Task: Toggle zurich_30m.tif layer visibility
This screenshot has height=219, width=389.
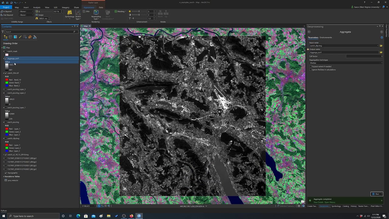Action: coord(6,73)
